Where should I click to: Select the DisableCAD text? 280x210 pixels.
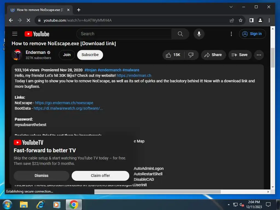coord(144,179)
